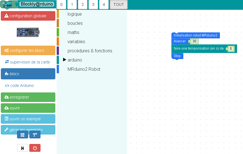Viewport: 243px width, 154px height.
Task: Click the grid icon button
Action: [x=22, y=135]
